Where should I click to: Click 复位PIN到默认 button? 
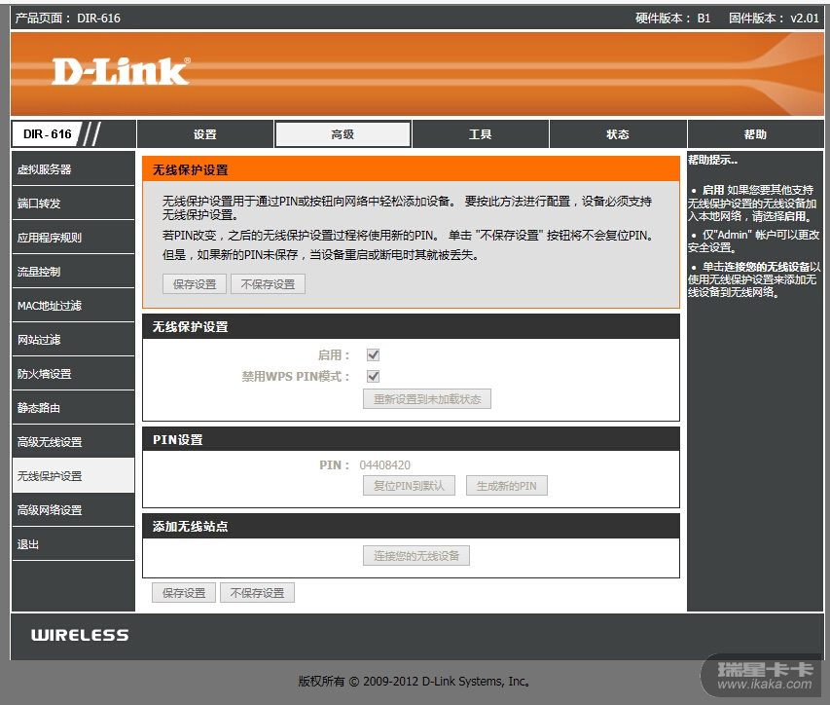(x=410, y=486)
